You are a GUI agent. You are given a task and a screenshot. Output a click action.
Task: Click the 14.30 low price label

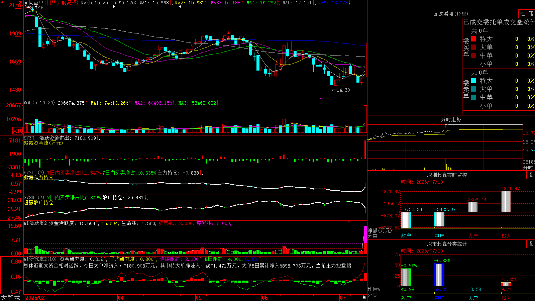(343, 90)
